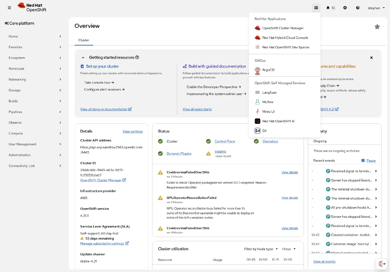Open the Filter by Node type dropdown

click(x=261, y=249)
